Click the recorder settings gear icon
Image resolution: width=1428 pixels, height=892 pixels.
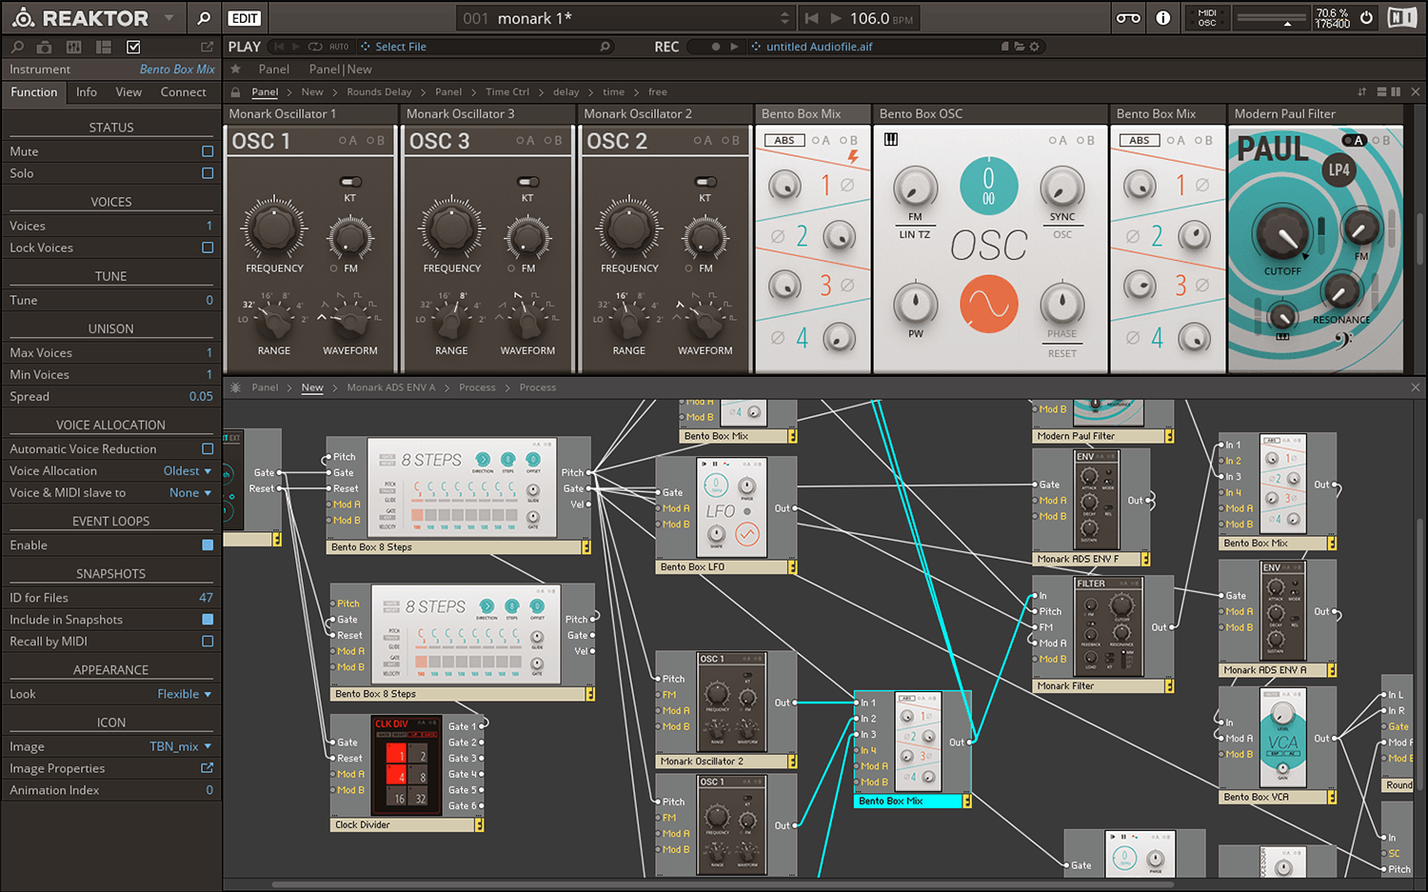pyautogui.click(x=1034, y=46)
